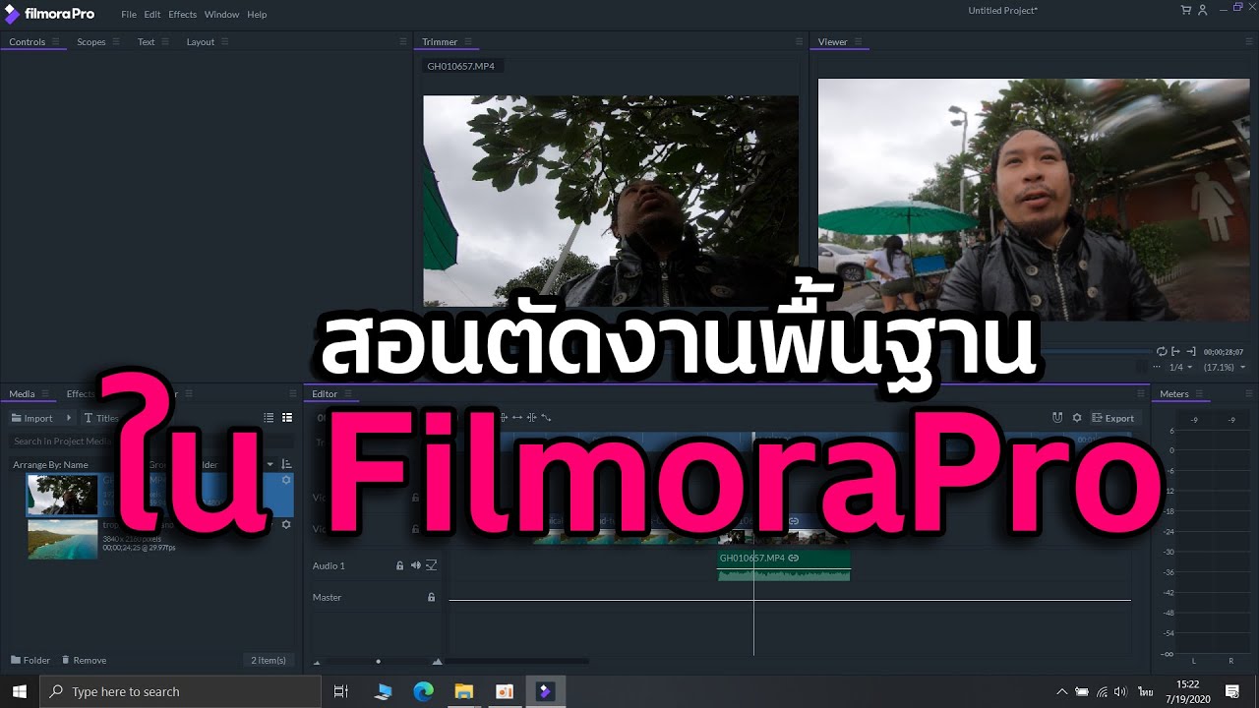Switch to the Scopes tab
This screenshot has width=1259, height=708.
[91, 42]
